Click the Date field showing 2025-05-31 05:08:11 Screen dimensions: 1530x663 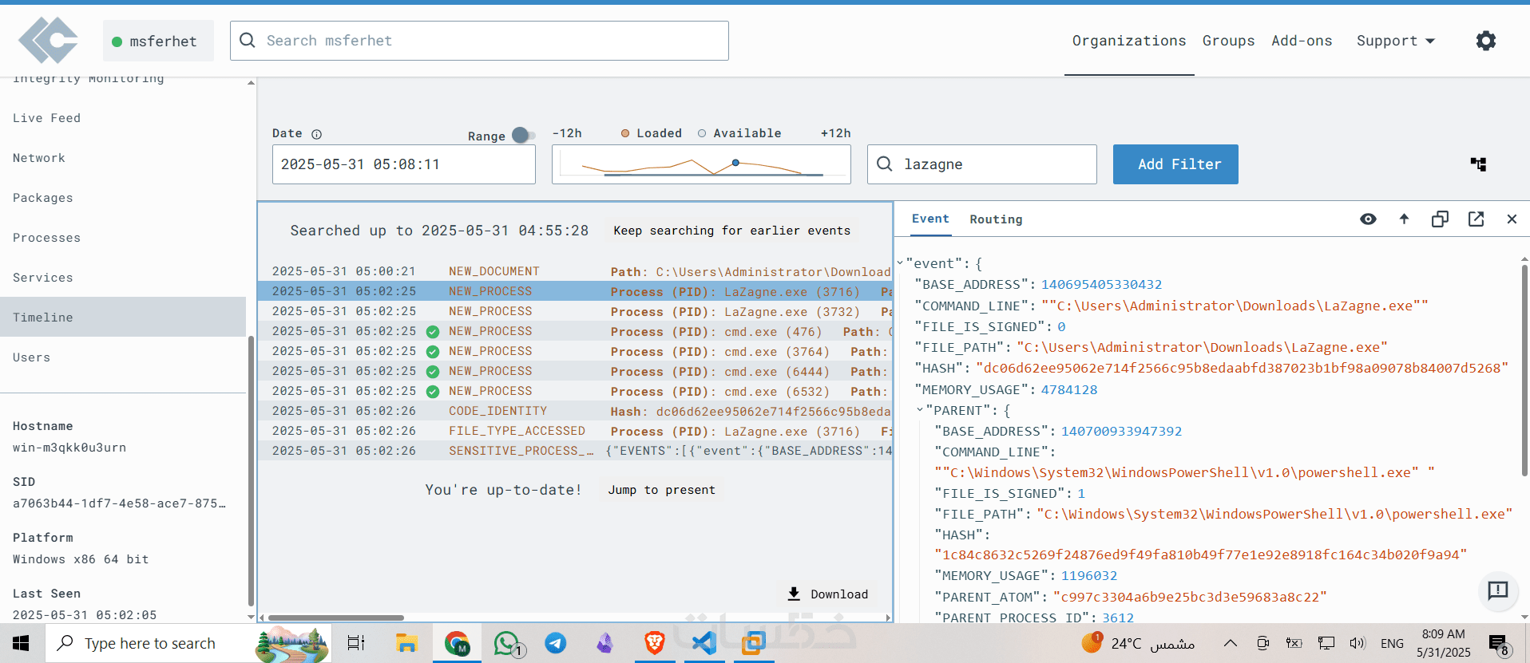404,164
